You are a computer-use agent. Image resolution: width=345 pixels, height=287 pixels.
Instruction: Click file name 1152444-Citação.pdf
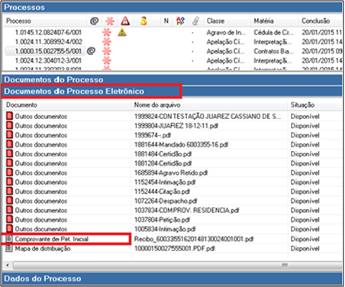162,192
